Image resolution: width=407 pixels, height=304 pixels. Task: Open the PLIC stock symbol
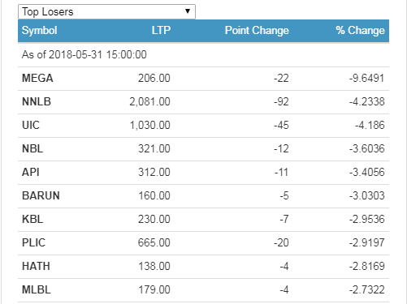click(x=33, y=243)
